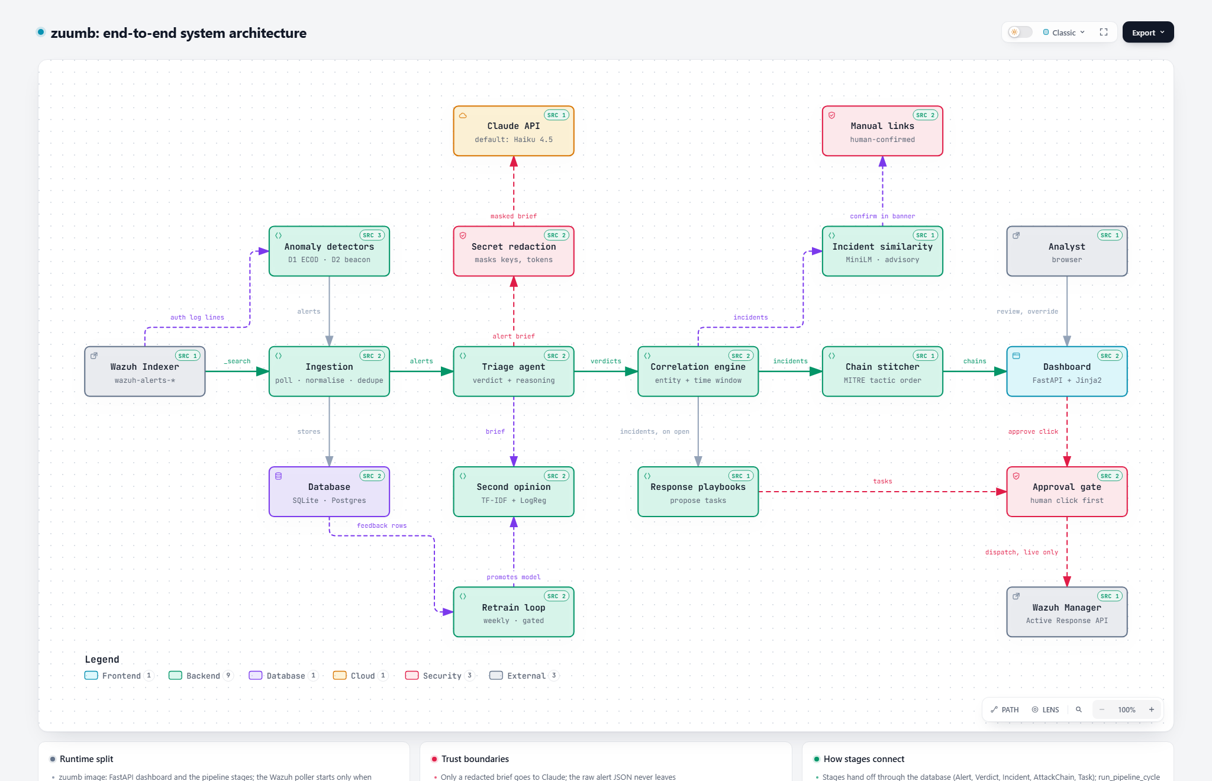Toggle the Cloud legend filter
Viewport: 1212px width, 781px height.
[x=360, y=676]
